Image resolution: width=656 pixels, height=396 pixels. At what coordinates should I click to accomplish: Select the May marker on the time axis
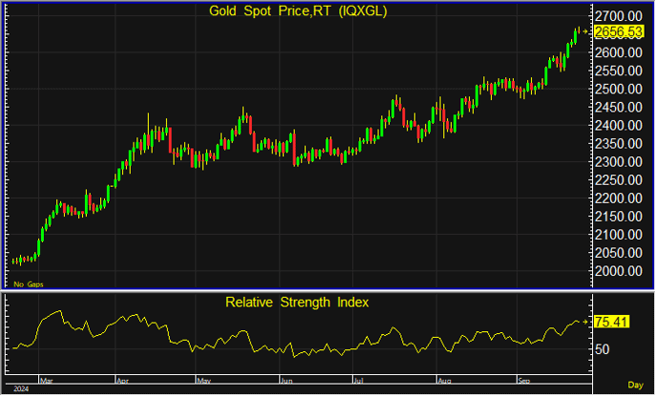coord(202,379)
